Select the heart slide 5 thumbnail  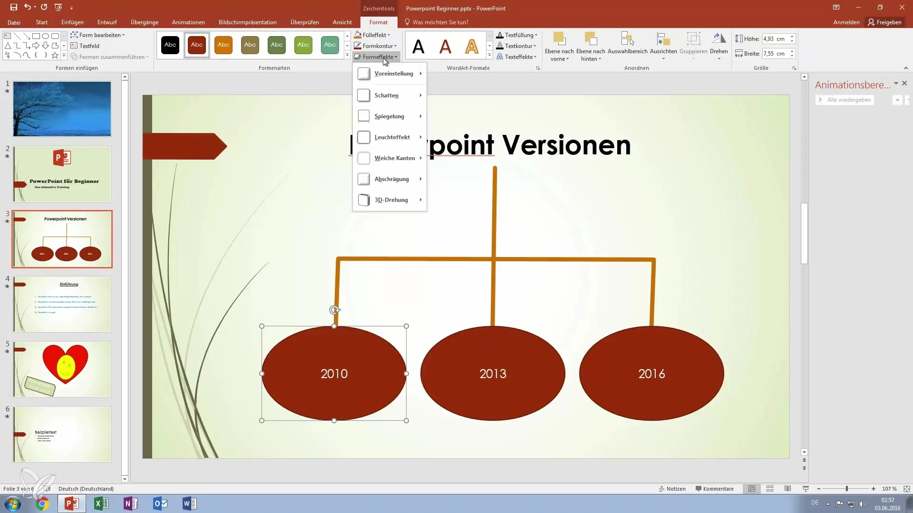point(62,369)
